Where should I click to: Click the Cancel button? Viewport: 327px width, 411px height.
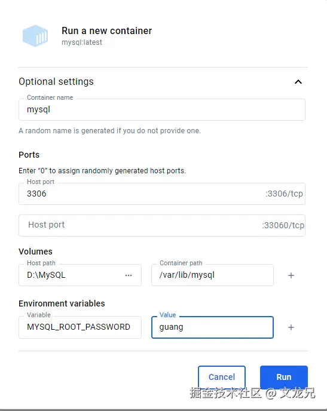[222, 377]
